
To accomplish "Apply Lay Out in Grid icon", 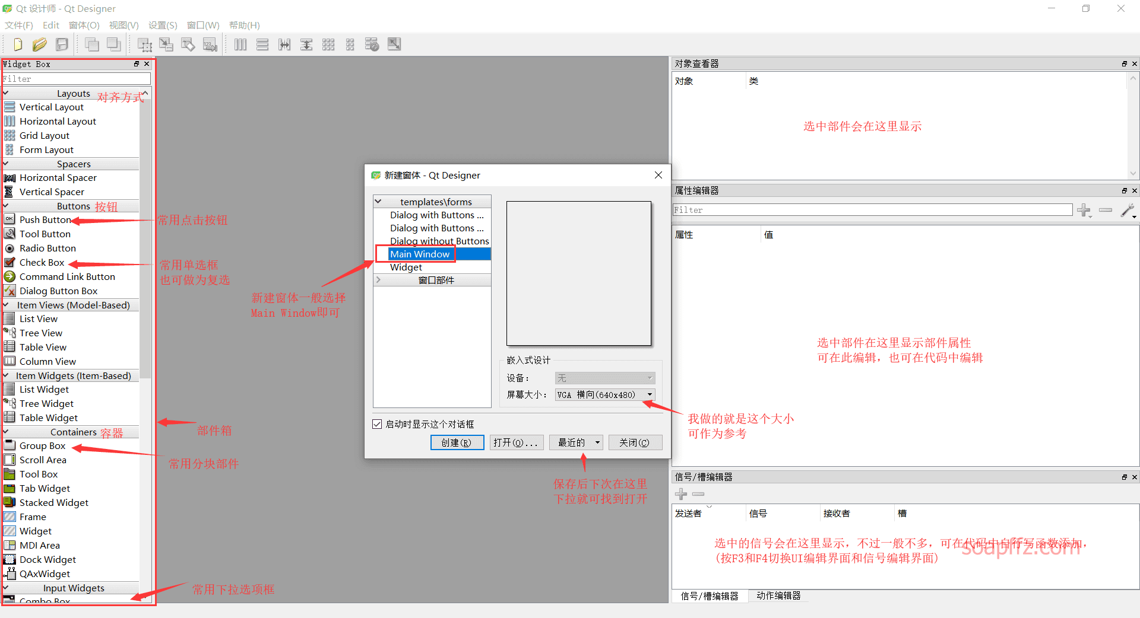I will [x=328, y=44].
